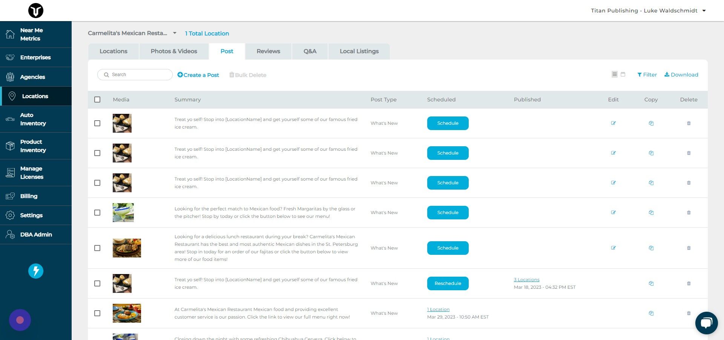Switch to the Locations tab
Viewport: 724px width, 340px height.
point(114,51)
